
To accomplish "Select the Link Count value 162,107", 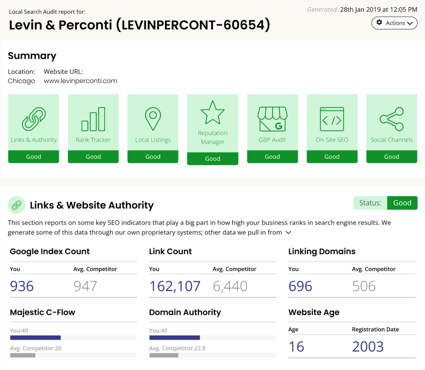I will click(174, 286).
